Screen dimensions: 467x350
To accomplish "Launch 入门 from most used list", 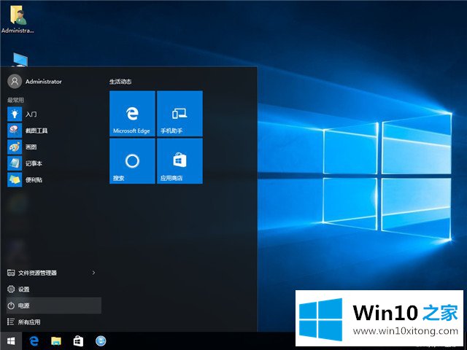I will [53, 114].
